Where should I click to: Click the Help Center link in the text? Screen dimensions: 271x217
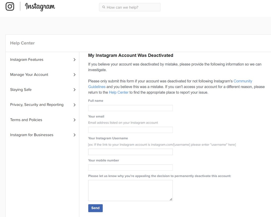click(119, 92)
